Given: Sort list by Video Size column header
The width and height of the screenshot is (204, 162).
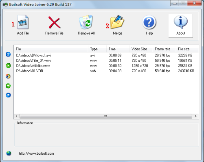Looking at the screenshot, I should click(x=141, y=49).
